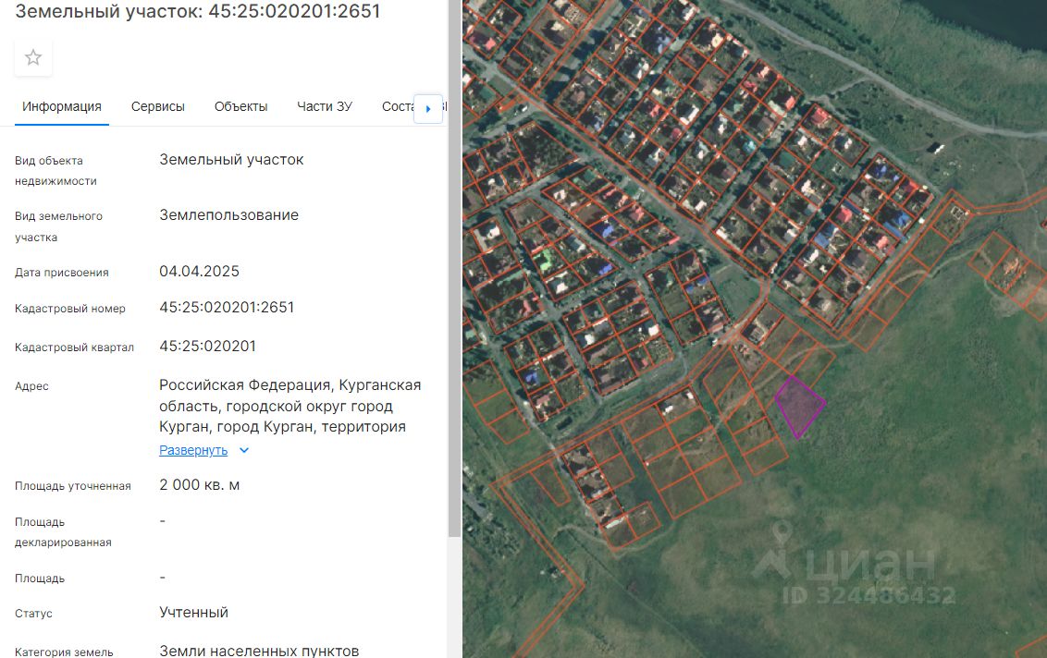Click the Развернуть link to expand the address
The height and width of the screenshot is (658, 1047).
[x=193, y=450]
